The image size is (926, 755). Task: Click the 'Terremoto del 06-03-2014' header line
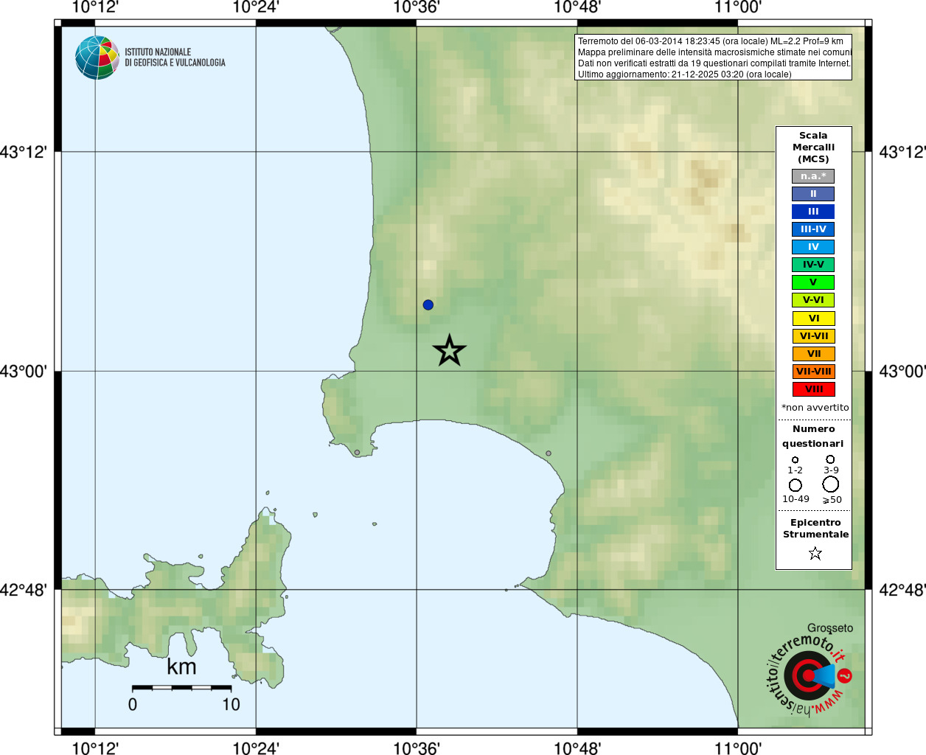[x=711, y=41]
